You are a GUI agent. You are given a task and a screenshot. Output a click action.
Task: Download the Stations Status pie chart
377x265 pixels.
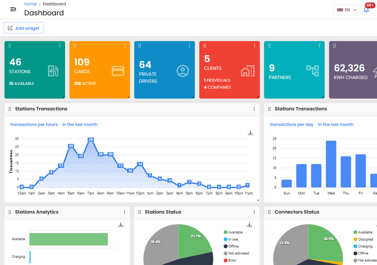[x=249, y=225]
